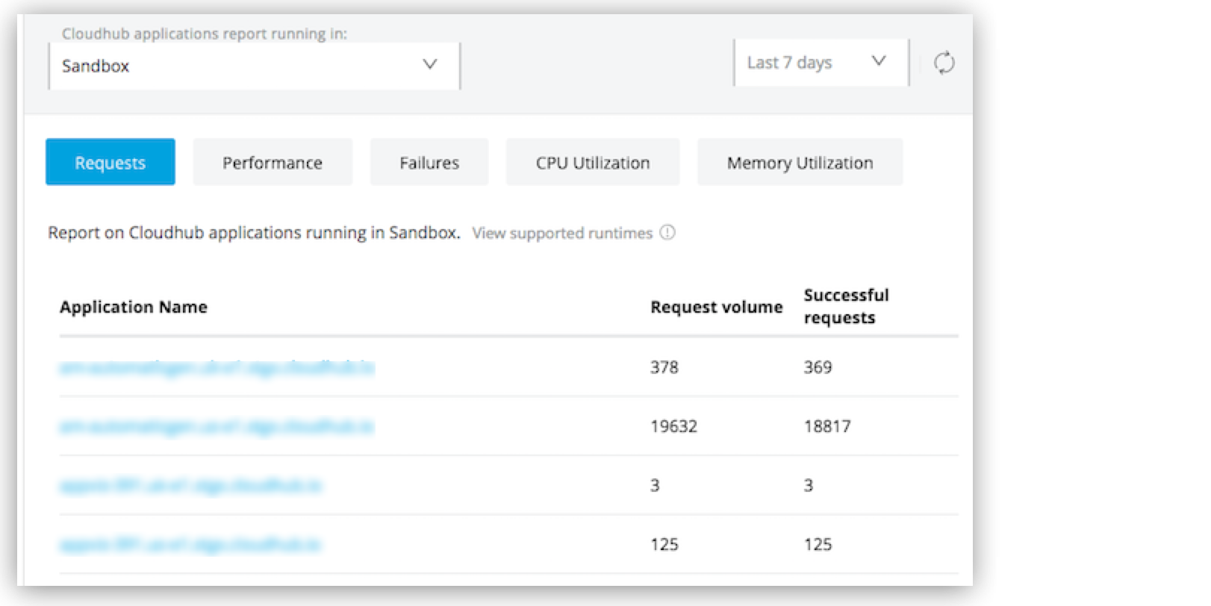This screenshot has height=606, width=1211.
Task: Open the Memory Utilization tab
Action: point(799,162)
